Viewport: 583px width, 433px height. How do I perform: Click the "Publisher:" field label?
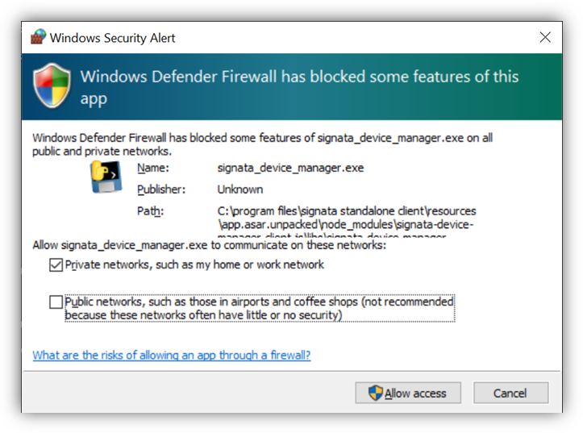pos(161,189)
